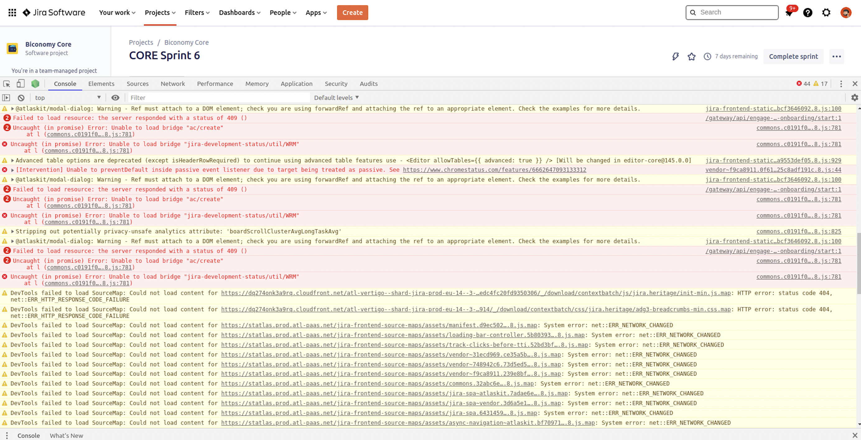This screenshot has width=861, height=440.
Task: Open the sprint more actions ellipsis
Action: pyautogui.click(x=837, y=57)
